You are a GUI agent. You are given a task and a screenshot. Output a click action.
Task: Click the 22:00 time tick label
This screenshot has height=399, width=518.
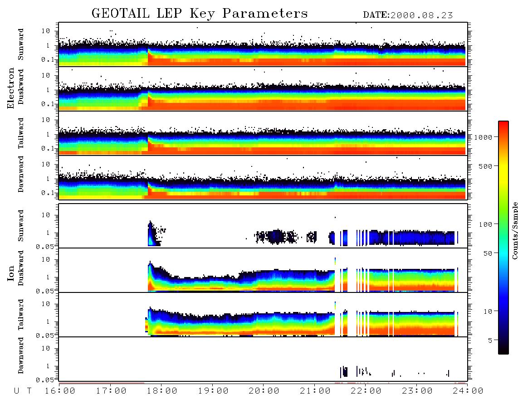(x=366, y=391)
